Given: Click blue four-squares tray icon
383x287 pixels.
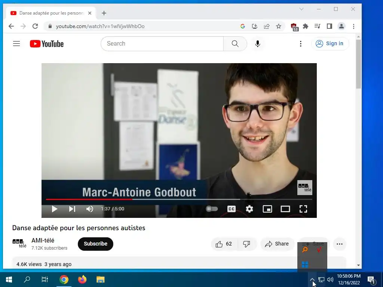Looking at the screenshot, I should (x=304, y=264).
